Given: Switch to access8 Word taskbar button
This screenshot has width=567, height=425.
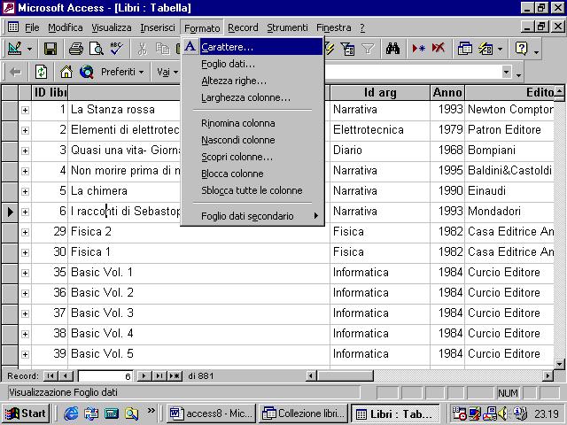Looking at the screenshot, I should tap(212, 413).
